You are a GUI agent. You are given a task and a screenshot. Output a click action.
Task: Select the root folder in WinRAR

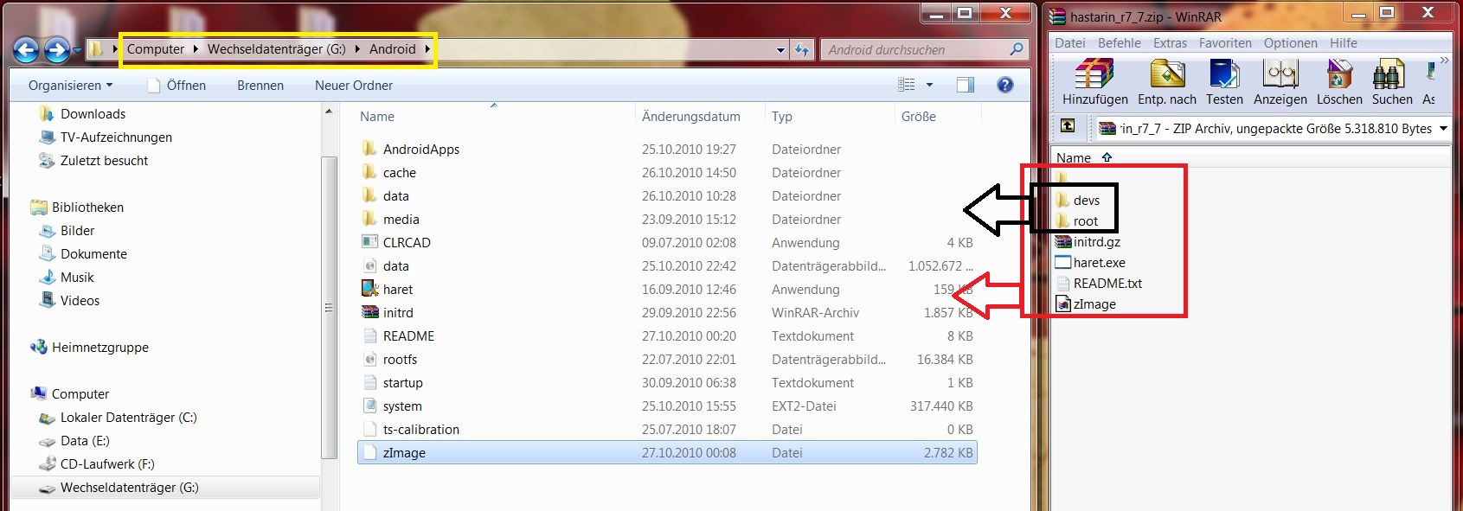(x=1076, y=221)
